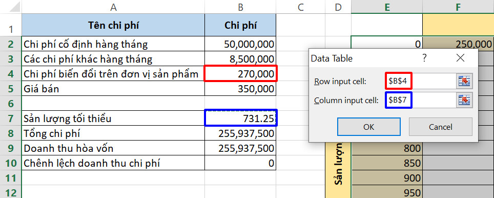Select the 'Giá bán' cell
494x198 pixels.
(113, 88)
